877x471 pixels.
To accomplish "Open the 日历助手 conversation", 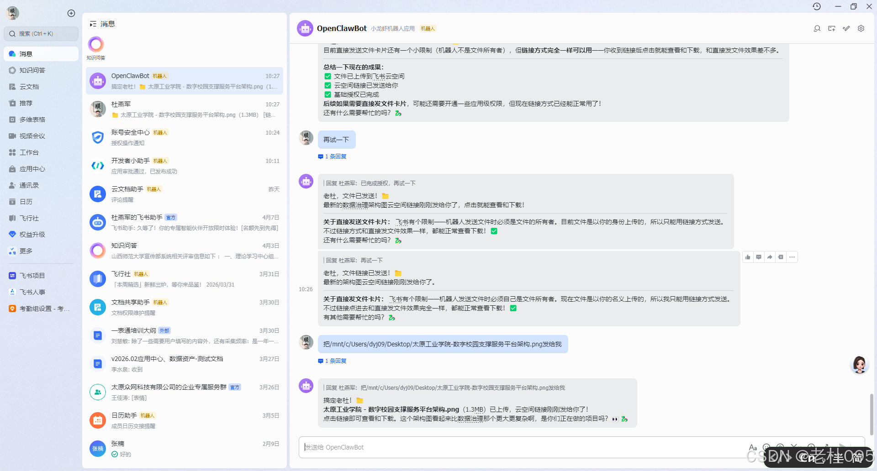I will coord(185,420).
